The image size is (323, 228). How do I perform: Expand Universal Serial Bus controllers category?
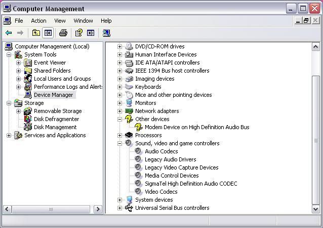click(119, 208)
